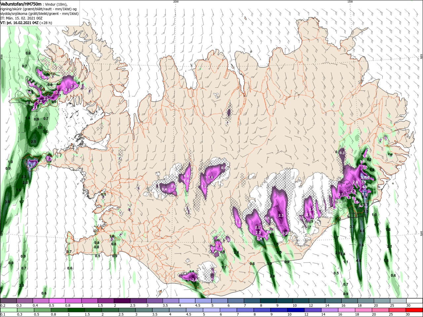Image resolution: width=423 pixels, height=317 pixels.
Task: Click the 'IT: Mán. 15. 02. 2021 00Z' line
Action: pos(22,18)
